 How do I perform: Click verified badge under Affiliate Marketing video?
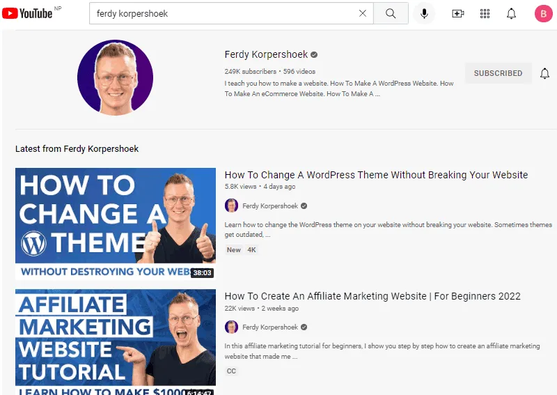pos(304,327)
